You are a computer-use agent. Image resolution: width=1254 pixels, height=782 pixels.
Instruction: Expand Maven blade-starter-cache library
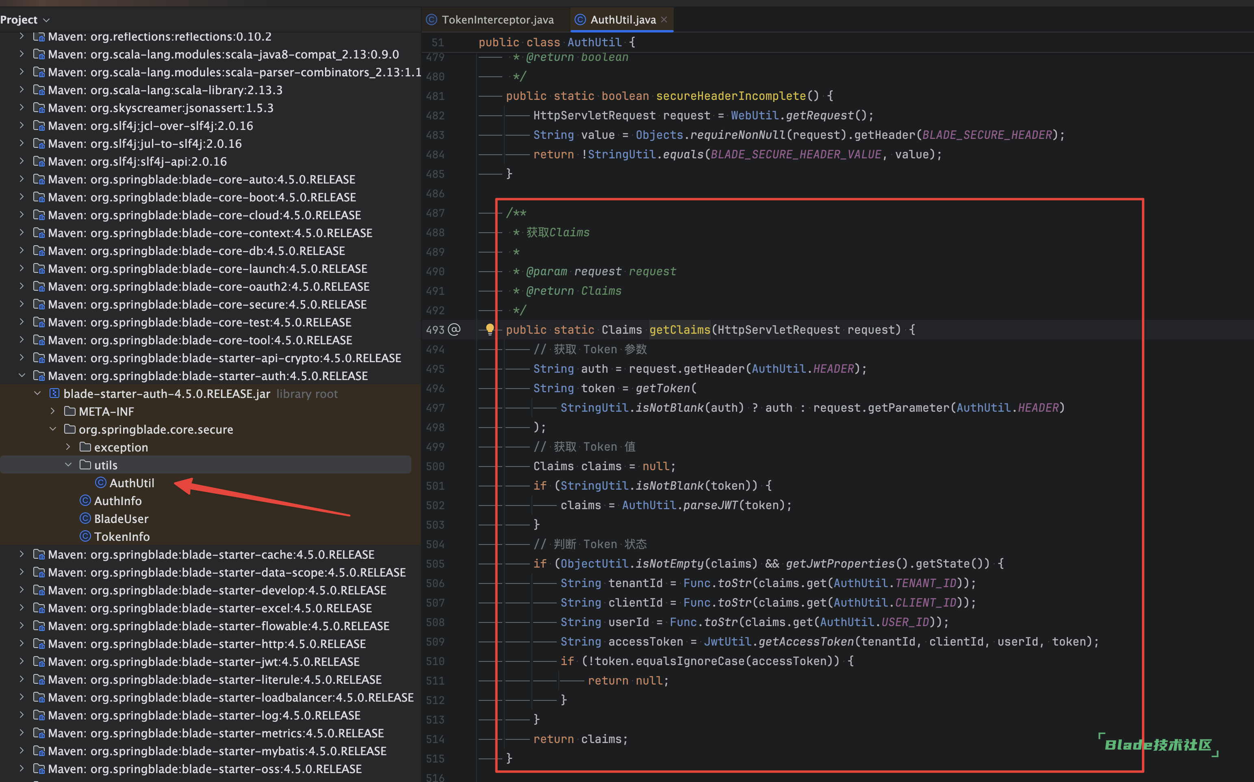tap(22, 554)
